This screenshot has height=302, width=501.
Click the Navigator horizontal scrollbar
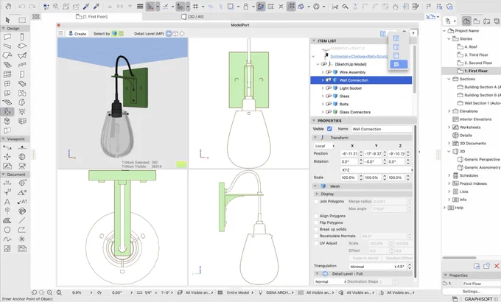[459, 258]
